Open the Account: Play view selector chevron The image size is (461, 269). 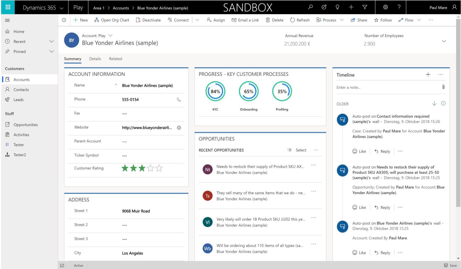(111, 35)
